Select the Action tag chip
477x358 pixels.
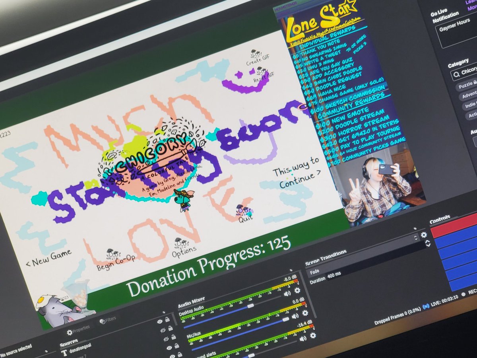(x=472, y=115)
